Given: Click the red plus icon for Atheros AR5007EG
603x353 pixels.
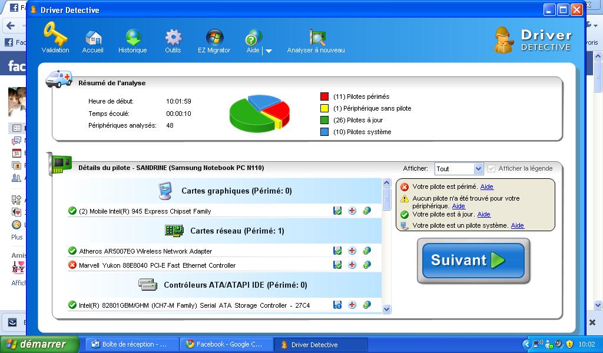Looking at the screenshot, I should tap(352, 251).
